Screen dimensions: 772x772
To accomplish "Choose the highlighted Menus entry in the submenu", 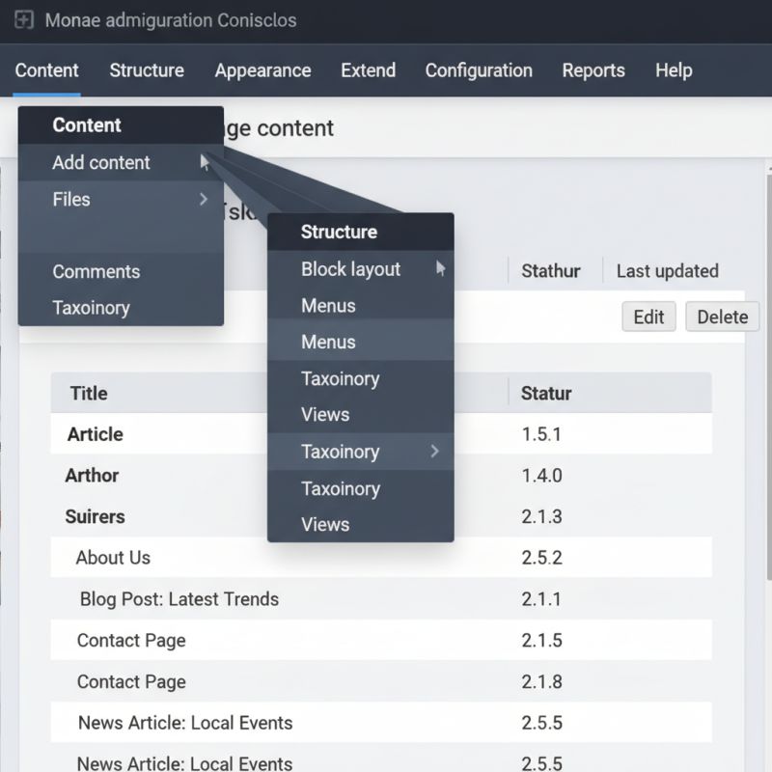I will (360, 343).
